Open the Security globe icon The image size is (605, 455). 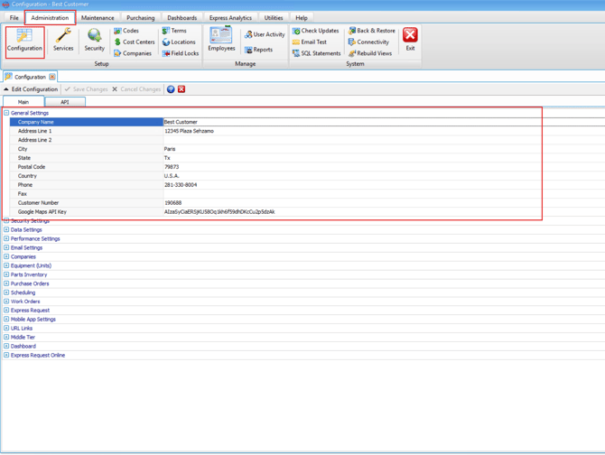click(94, 41)
